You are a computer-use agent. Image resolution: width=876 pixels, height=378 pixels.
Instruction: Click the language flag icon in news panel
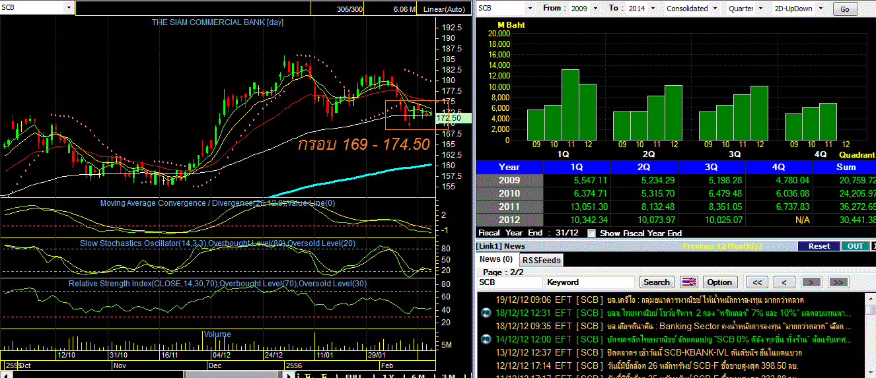point(689,282)
